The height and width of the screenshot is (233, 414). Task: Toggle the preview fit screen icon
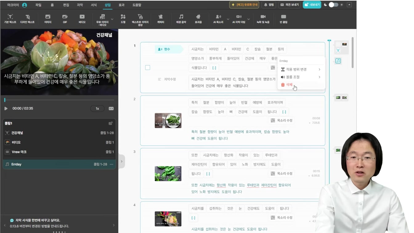[111, 108]
